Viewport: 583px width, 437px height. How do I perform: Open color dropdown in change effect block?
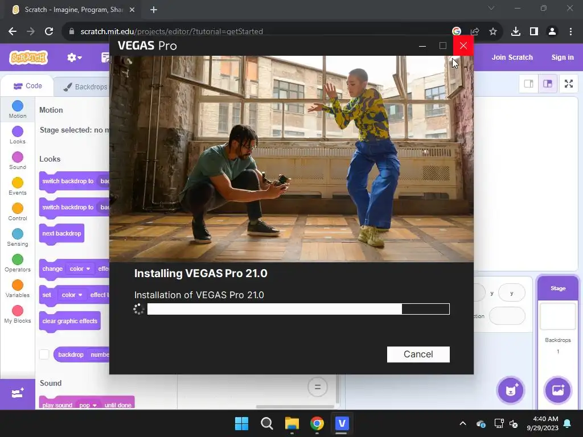80,269
